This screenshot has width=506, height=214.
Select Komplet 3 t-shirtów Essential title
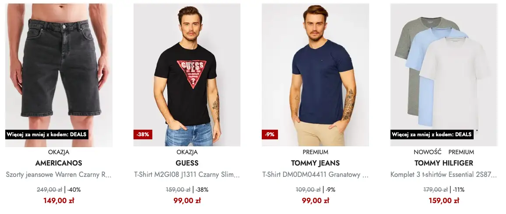pyautogui.click(x=444, y=175)
